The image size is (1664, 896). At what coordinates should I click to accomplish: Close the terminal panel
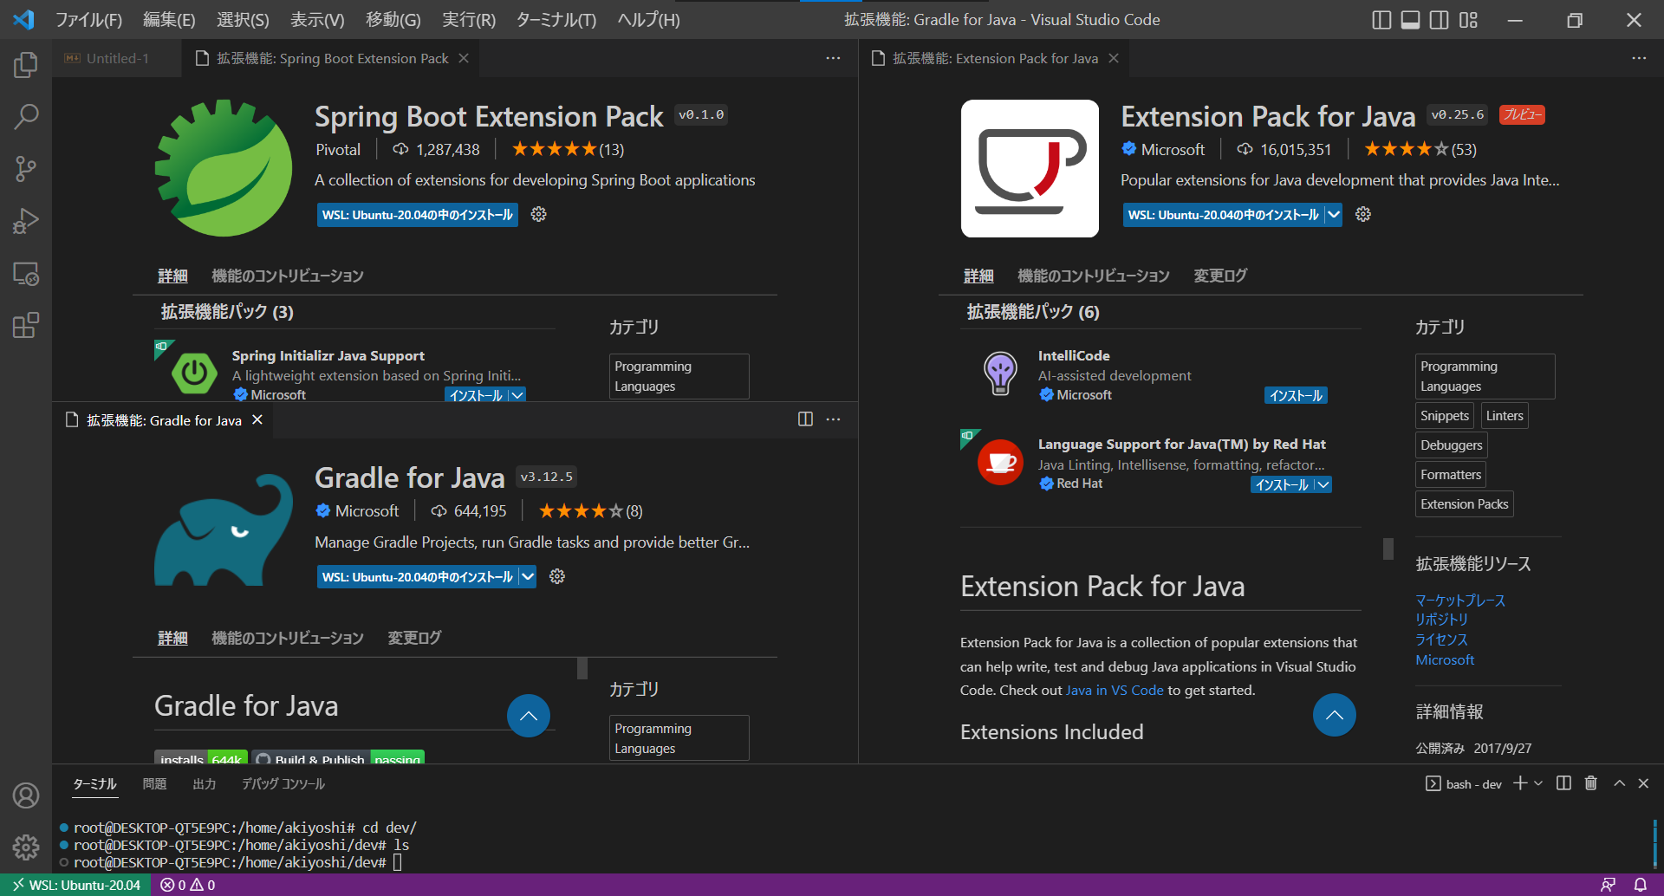tap(1643, 783)
